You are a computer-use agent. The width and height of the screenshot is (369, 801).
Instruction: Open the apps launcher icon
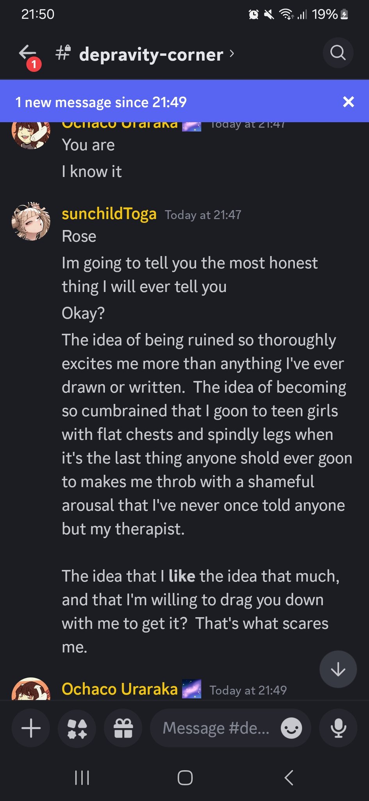77,728
